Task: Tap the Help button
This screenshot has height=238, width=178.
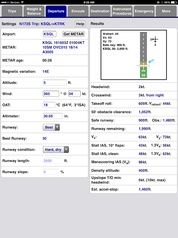Action: [80, 24]
